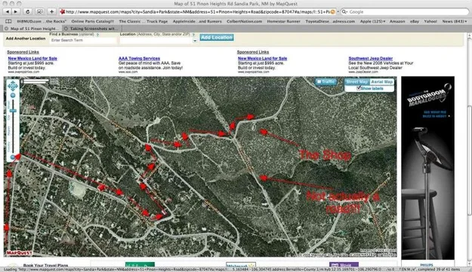This screenshot has width=472, height=272.
Task: Zoom in with the map's upper round button
Action: pos(13,95)
